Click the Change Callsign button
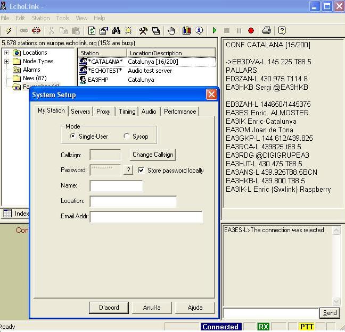The image size is (345, 332). [153, 155]
